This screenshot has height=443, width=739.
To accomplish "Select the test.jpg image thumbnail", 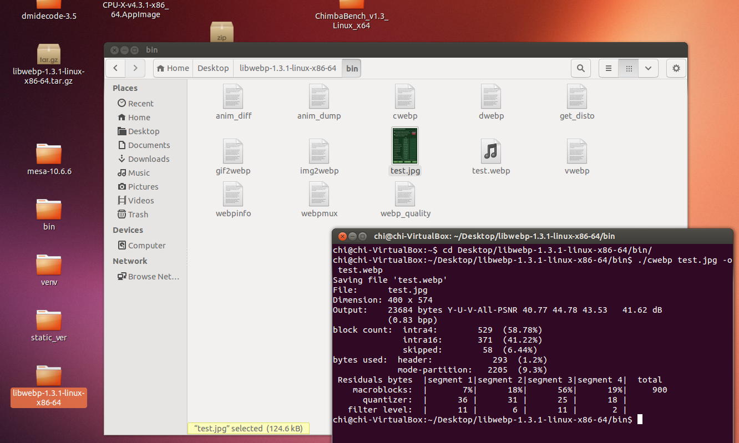I will (x=405, y=146).
